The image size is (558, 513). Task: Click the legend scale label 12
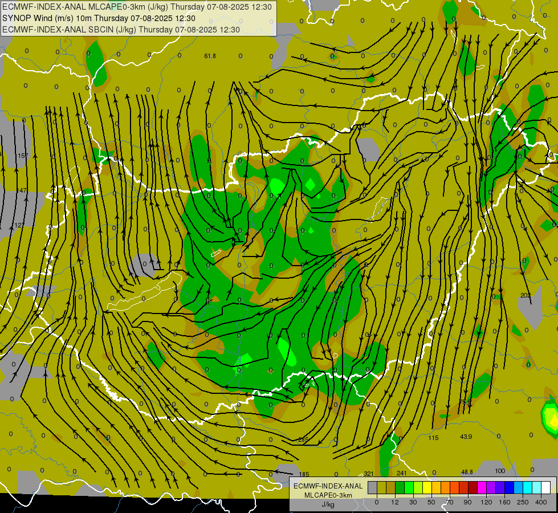click(395, 502)
